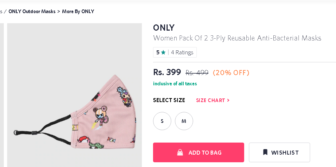Screen dimensions: 336x167
Task: Open the SIZE CHART link
Action: click(x=211, y=100)
